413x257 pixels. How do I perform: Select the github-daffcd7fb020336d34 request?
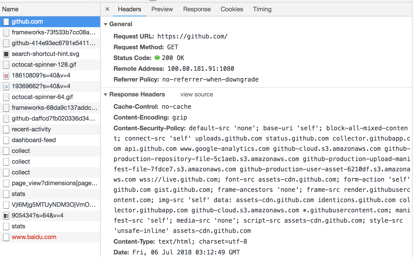point(50,119)
